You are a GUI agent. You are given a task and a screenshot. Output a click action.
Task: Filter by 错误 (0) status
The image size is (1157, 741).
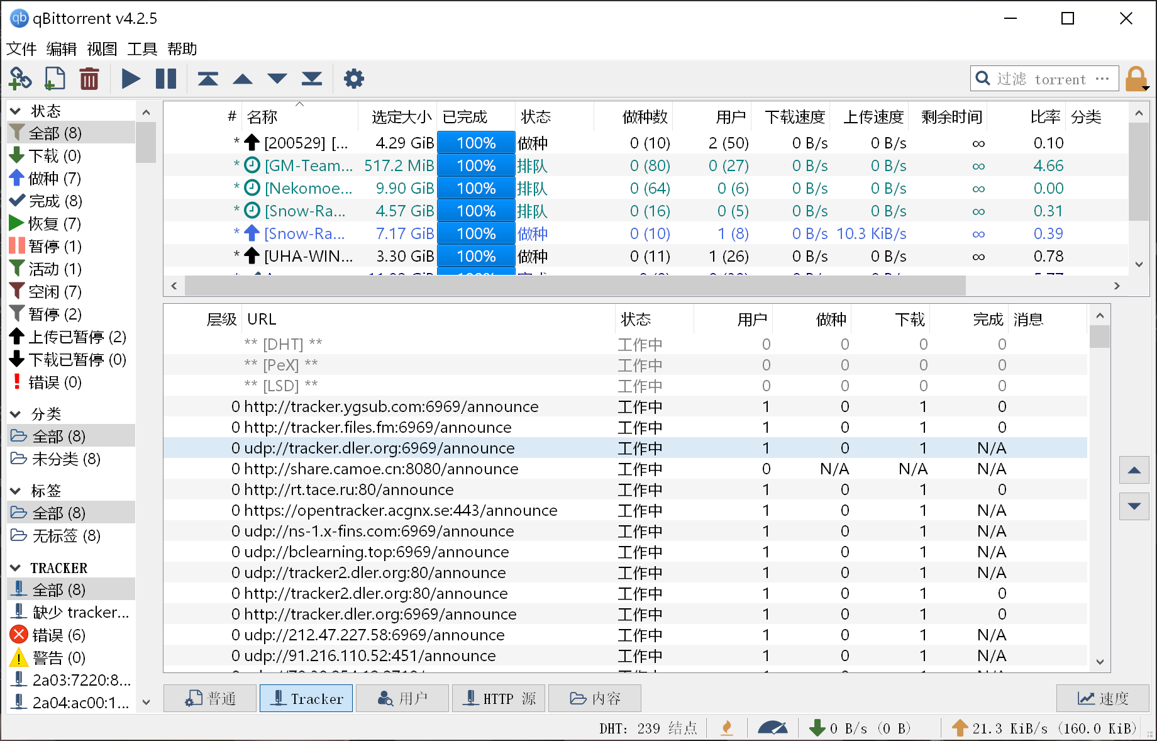tap(71, 382)
